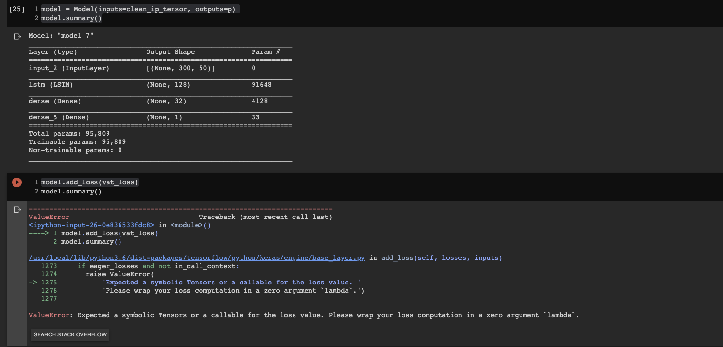Click the SEARCH STACK OVERFLOW button
Screen dimensions: 723x347
click(x=69, y=334)
